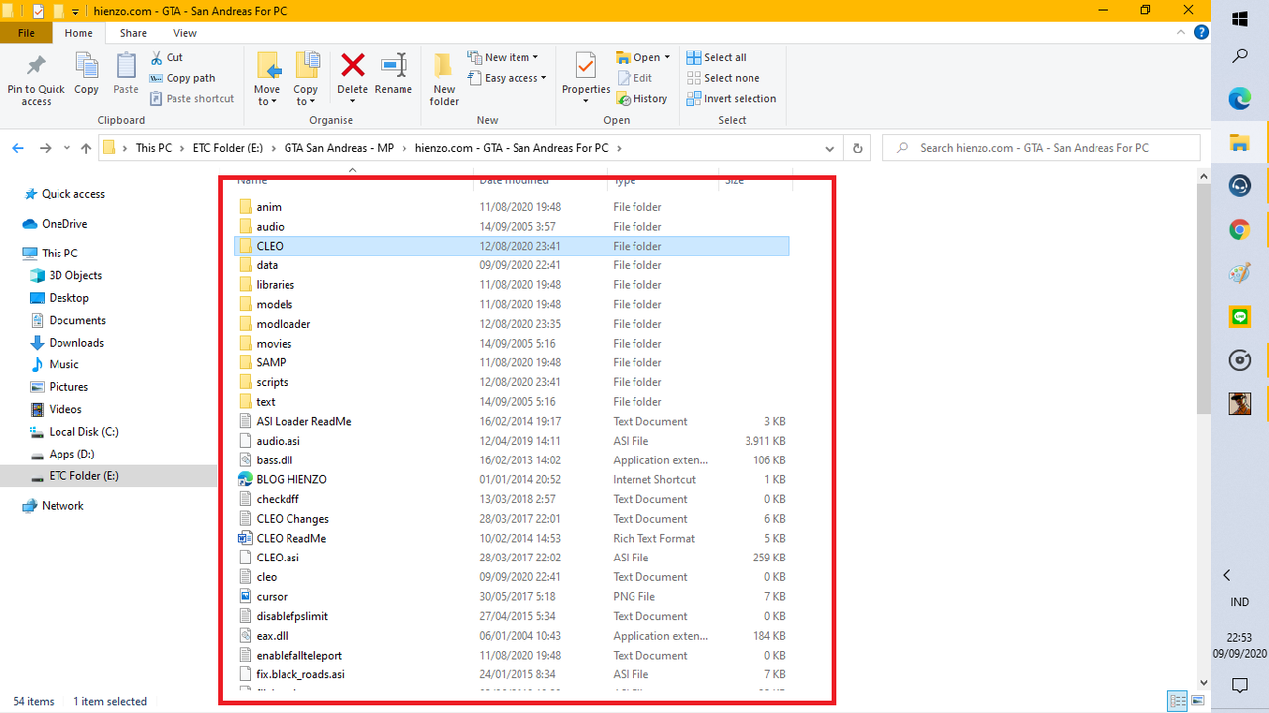Screen dimensions: 1269x713
Task: Show hidden system tray icons
Action: [x=1227, y=575]
